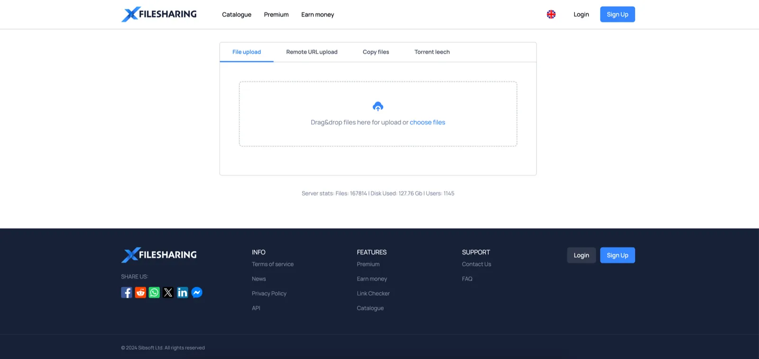Switch to the Torrent leech tab
The height and width of the screenshot is (359, 759).
432,52
